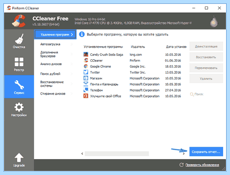Open Проверить обновления link
This screenshot has height=175, width=230.
tap(202, 165)
